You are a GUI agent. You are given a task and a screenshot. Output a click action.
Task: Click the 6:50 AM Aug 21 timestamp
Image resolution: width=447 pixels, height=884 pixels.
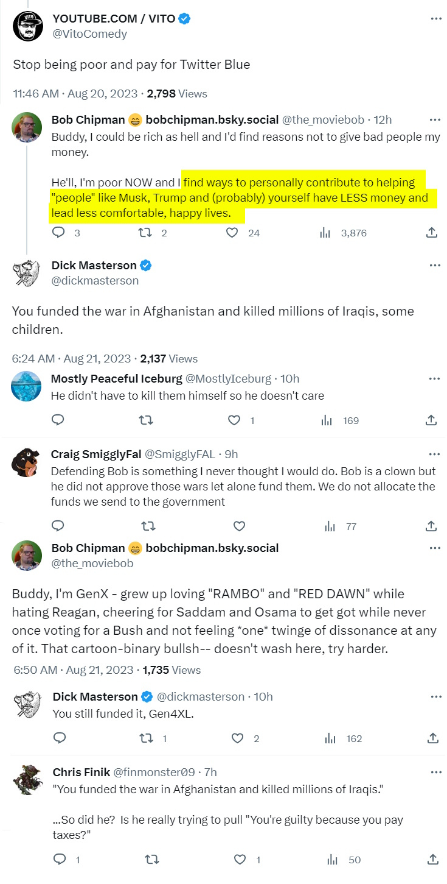tap(73, 670)
